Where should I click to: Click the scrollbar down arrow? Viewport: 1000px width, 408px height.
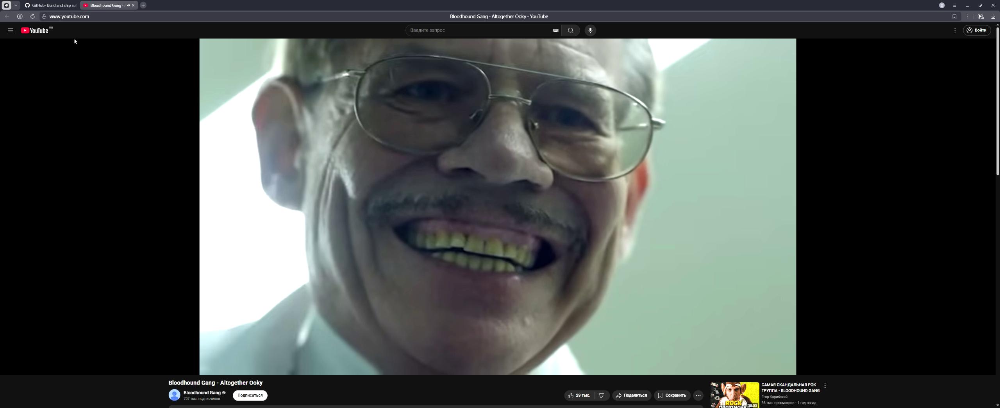[998, 405]
